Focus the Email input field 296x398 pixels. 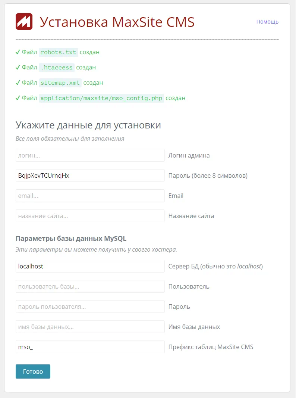pos(90,196)
